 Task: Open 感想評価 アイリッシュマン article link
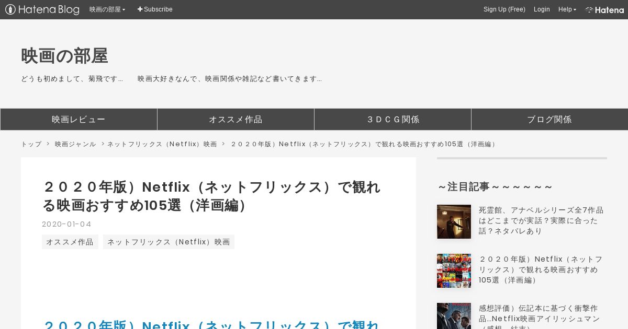click(540, 316)
